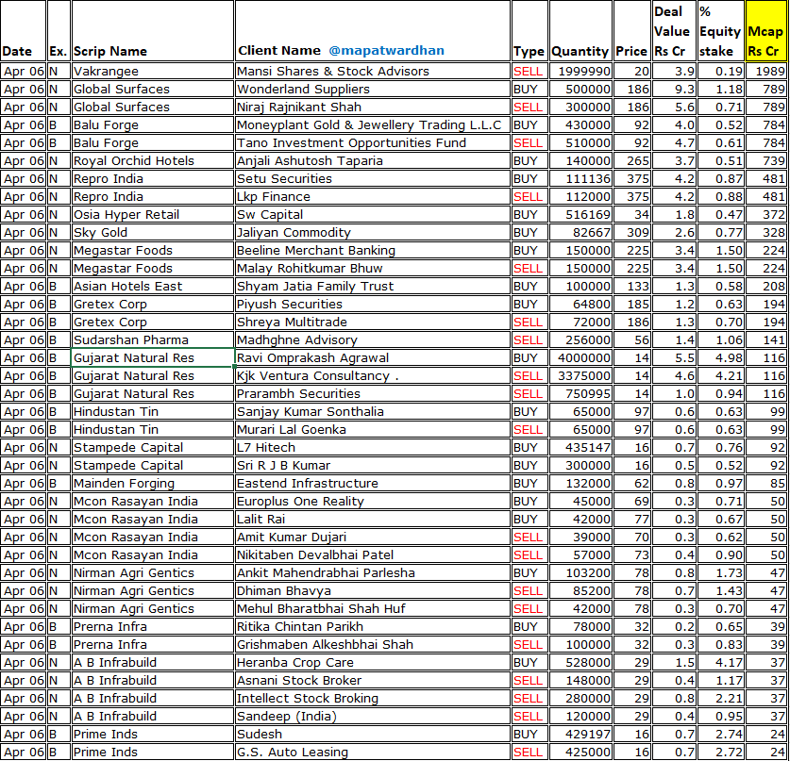Click the Scrip Name column header
The width and height of the screenshot is (790, 761).
pyautogui.click(x=153, y=31)
